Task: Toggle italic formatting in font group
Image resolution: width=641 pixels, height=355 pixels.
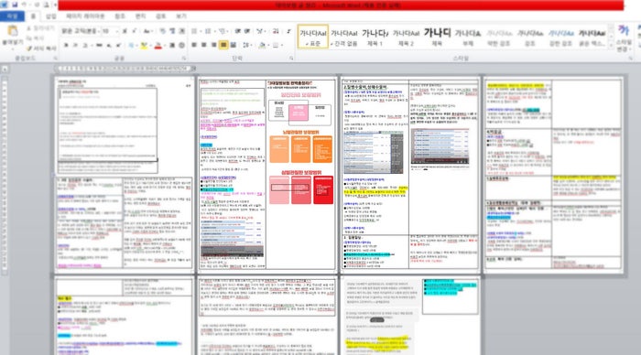Action: click(x=76, y=46)
